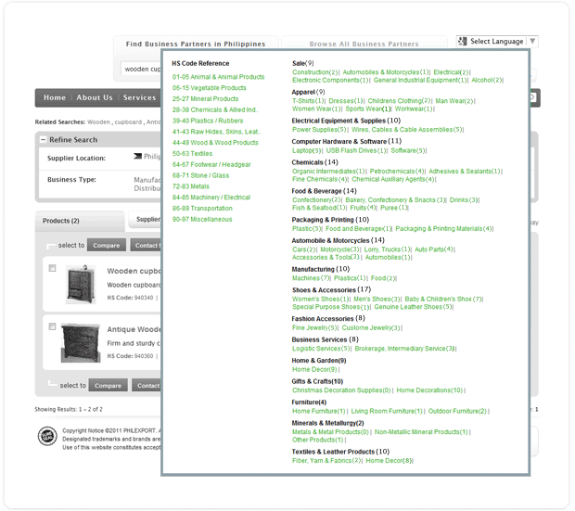Image resolution: width=575 pixels, height=511 pixels.
Task: Click the cupboard related search link
Action: pos(128,122)
